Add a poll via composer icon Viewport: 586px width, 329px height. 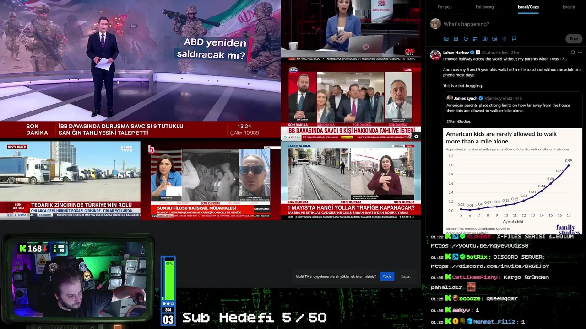pyautogui.click(x=475, y=39)
